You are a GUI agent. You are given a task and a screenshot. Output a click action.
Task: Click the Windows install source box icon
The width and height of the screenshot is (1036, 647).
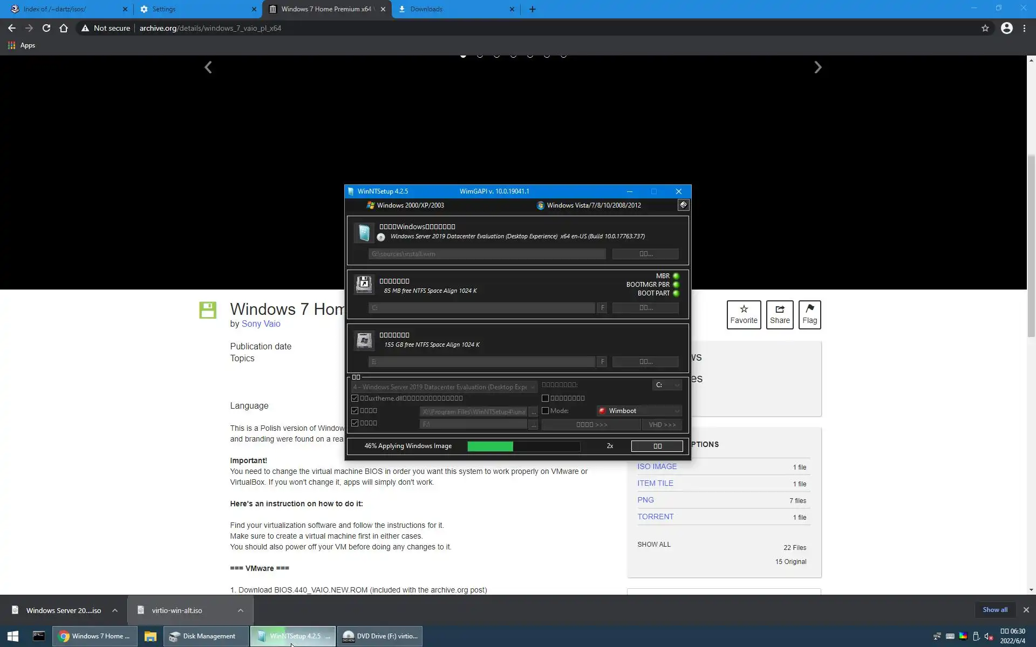(364, 233)
